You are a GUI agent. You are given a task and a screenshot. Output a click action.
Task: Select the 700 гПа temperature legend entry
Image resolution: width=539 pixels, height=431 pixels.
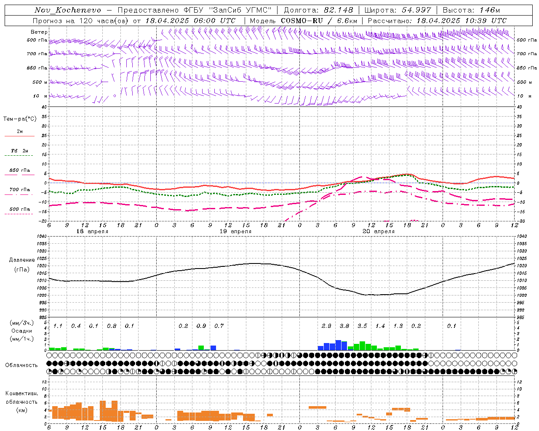point(19,190)
